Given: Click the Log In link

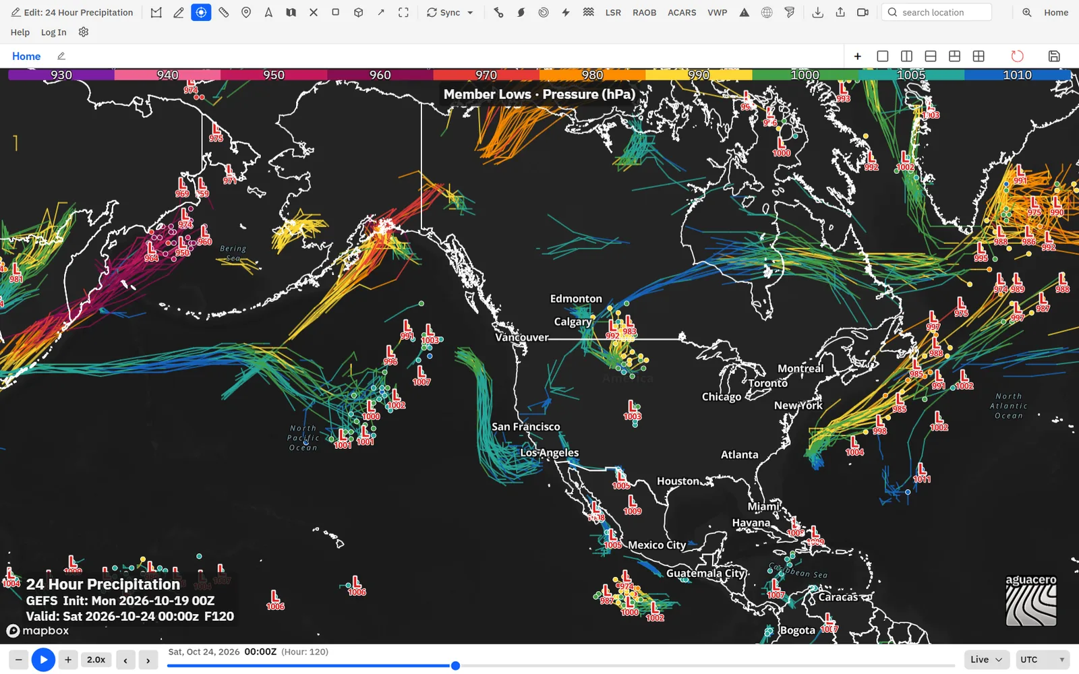Looking at the screenshot, I should click(53, 32).
